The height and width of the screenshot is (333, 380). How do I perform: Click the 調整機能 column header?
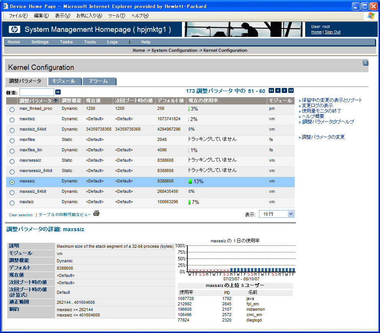click(71, 100)
